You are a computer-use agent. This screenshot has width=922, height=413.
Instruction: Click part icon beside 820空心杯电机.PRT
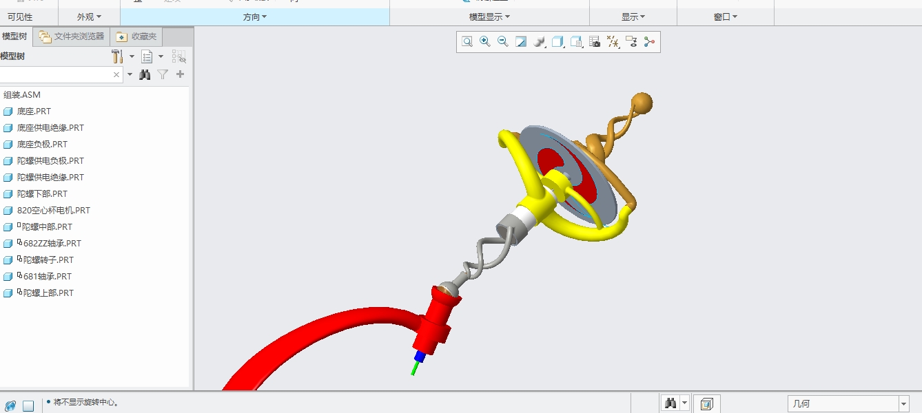coord(8,211)
